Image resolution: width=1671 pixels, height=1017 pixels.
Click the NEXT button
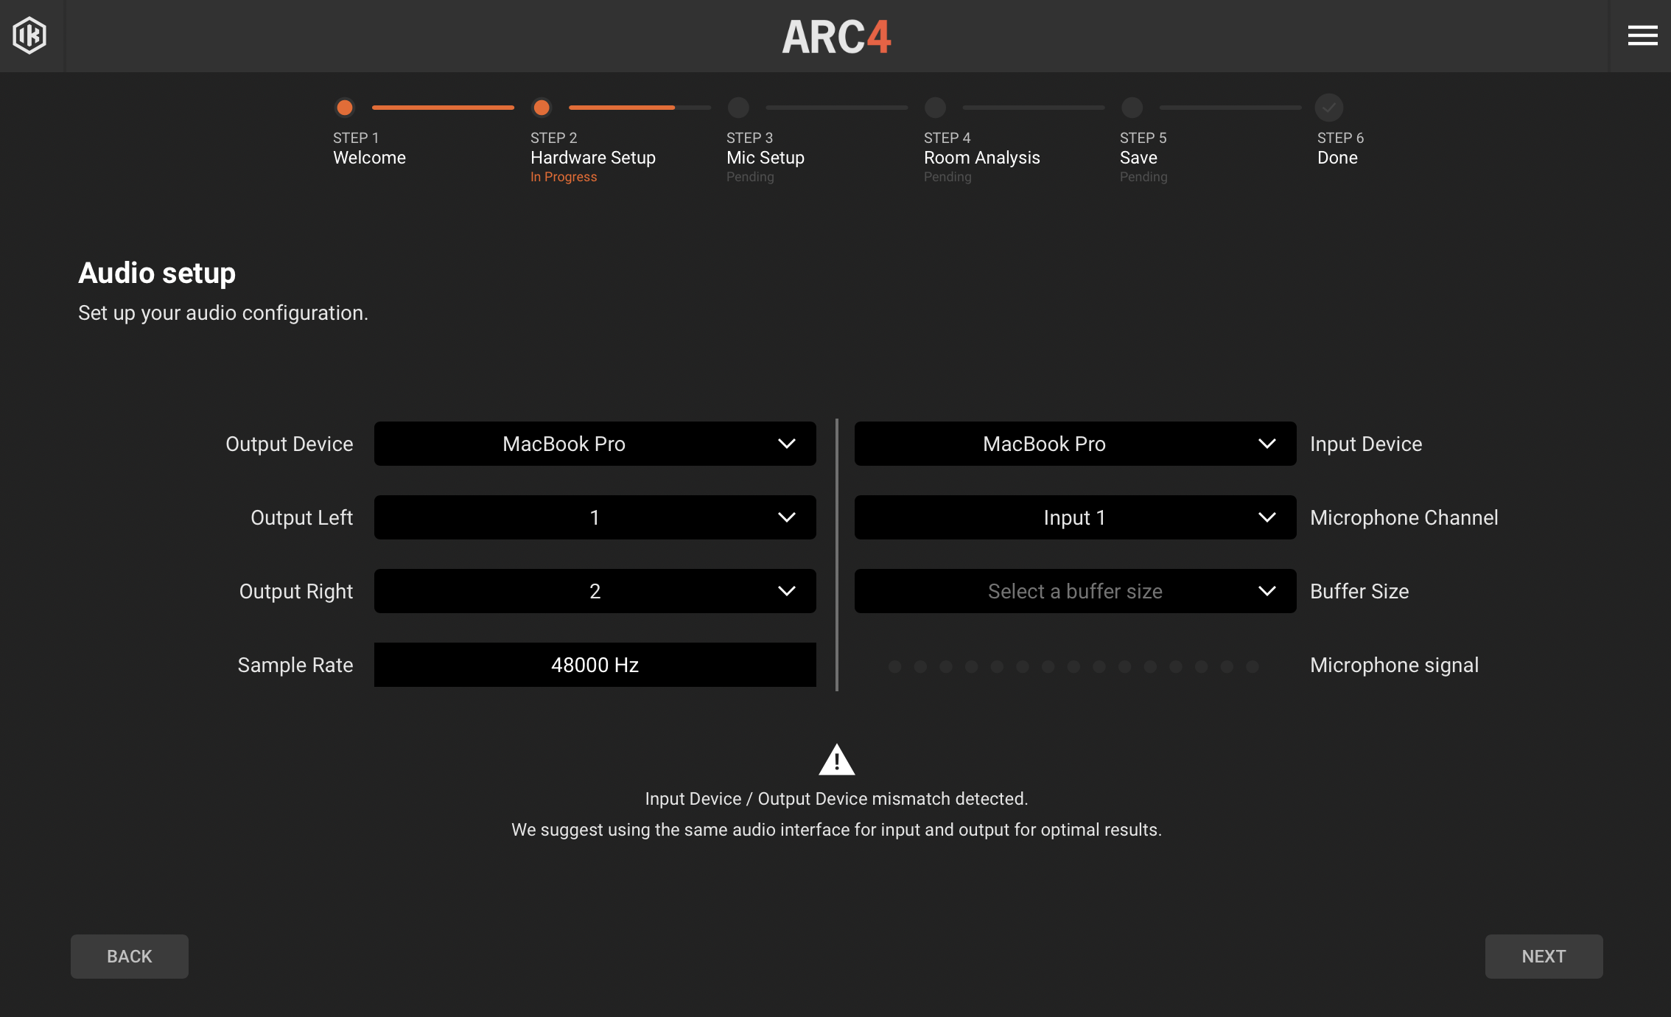(x=1544, y=957)
